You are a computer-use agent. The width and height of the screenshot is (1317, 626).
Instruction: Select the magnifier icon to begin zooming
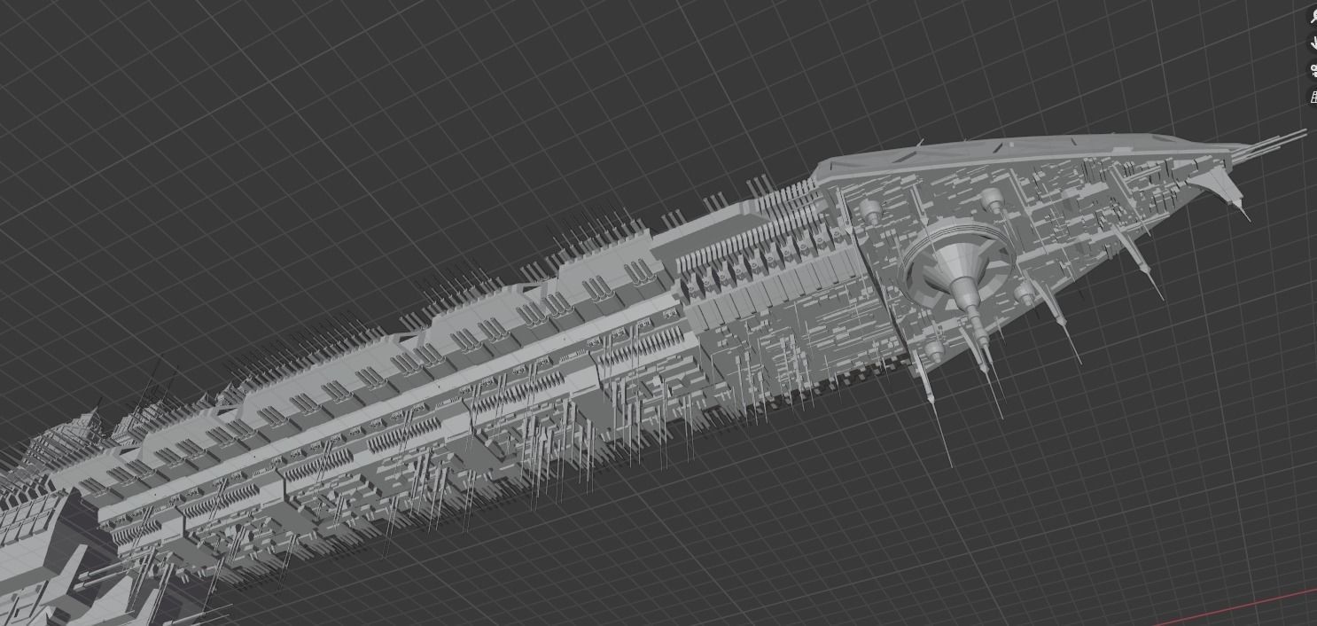(x=1314, y=15)
